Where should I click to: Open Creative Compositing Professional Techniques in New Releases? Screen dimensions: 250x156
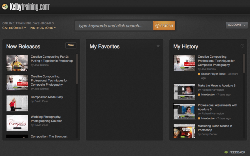point(49,80)
